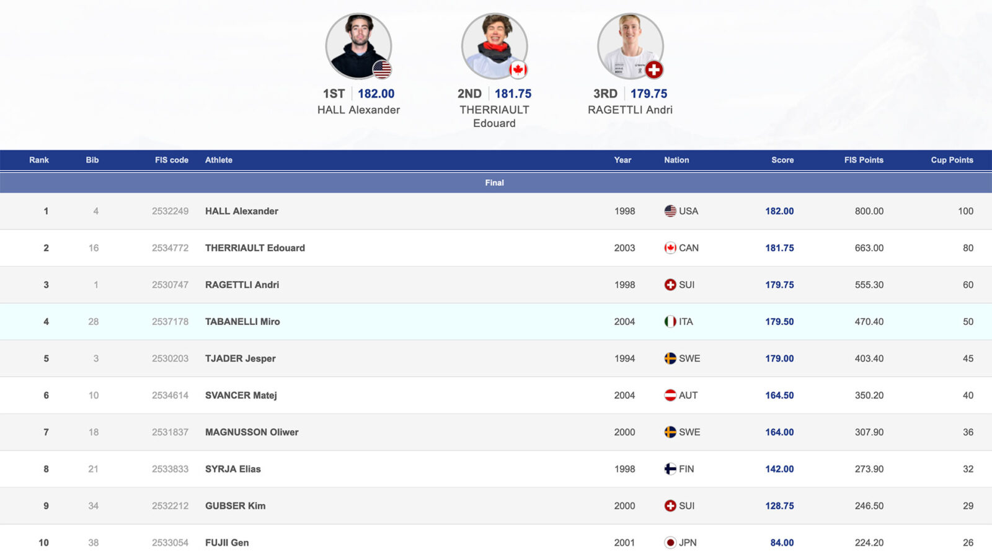Screen dimensions: 992x560
Task: Click the Athlete column header
Action: pyautogui.click(x=218, y=159)
